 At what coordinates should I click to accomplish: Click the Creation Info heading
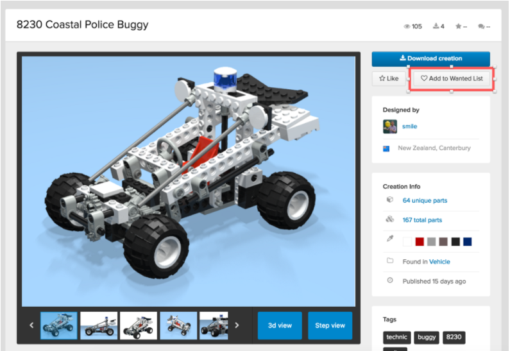(402, 186)
